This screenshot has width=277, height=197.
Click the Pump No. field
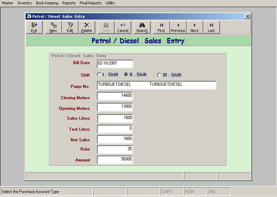coord(156,85)
